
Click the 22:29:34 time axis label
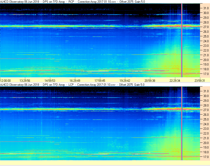coord(175,81)
